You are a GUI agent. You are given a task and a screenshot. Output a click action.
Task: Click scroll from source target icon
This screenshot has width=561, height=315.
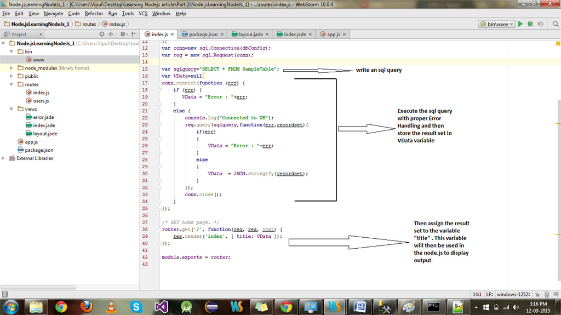[x=101, y=34]
